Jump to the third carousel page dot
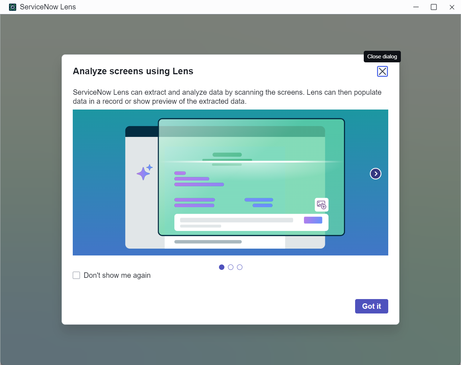 (240, 267)
